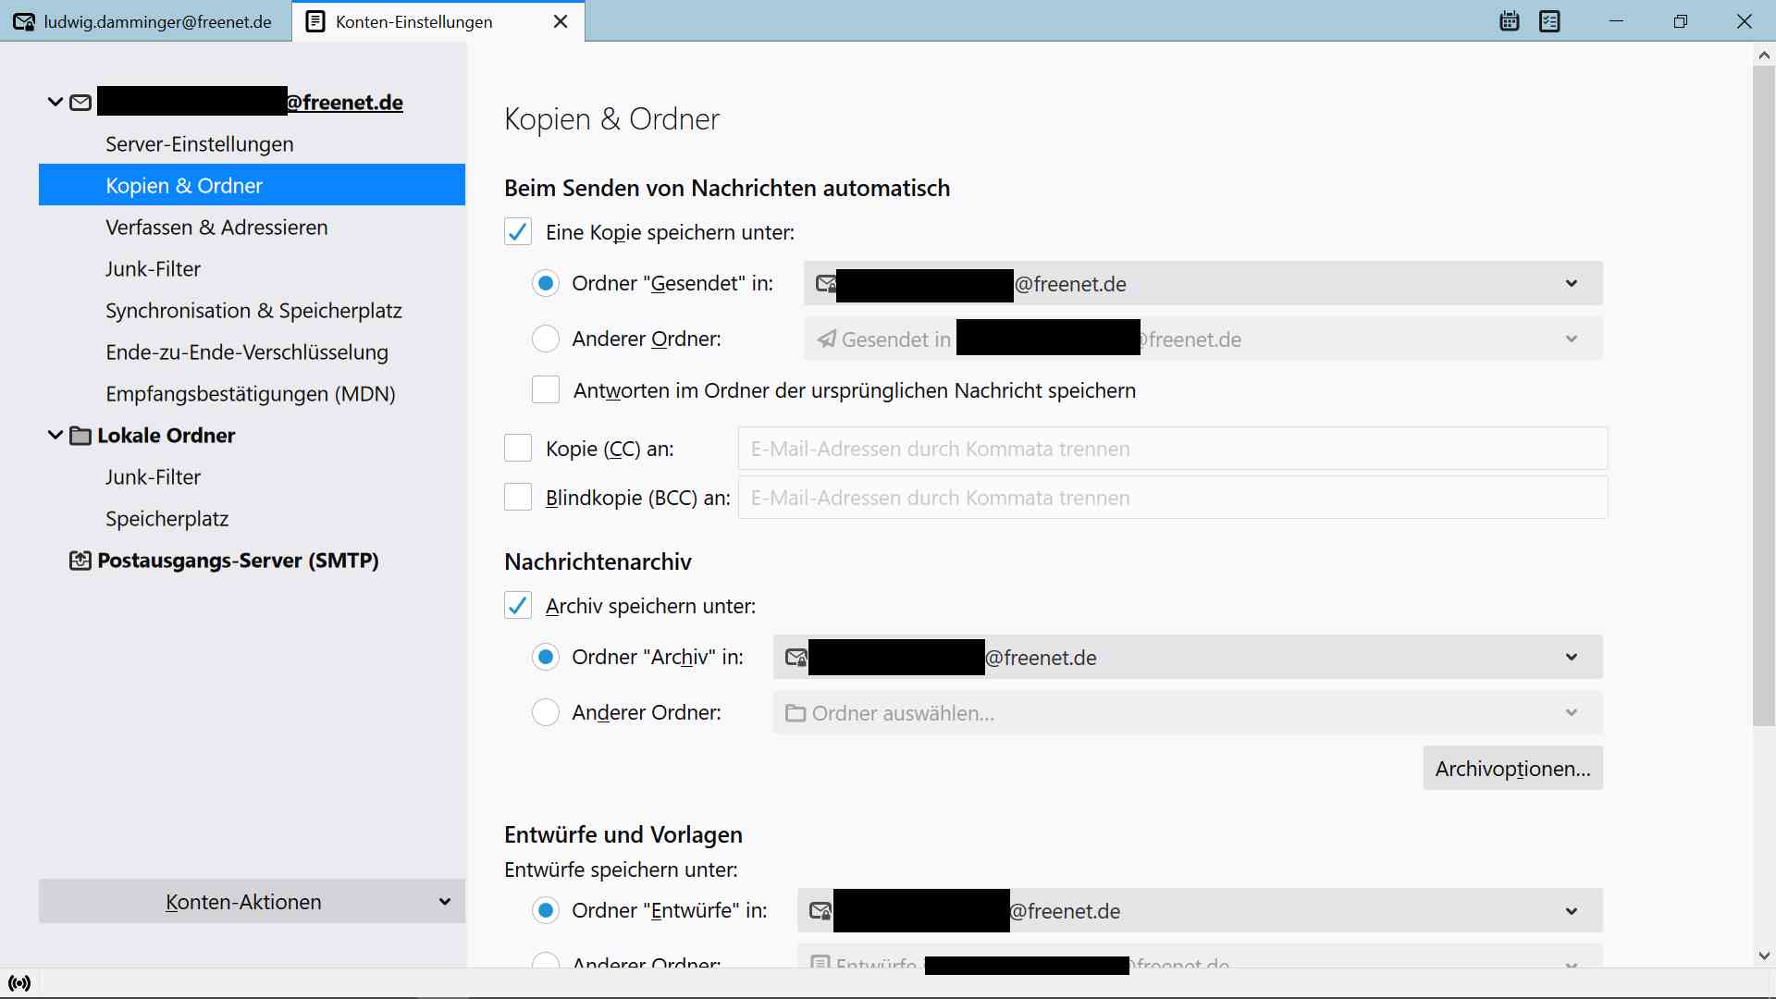Check Antworten im Ordner der ursprünglichen Nachricht
The width and height of the screenshot is (1776, 999).
coord(546,390)
